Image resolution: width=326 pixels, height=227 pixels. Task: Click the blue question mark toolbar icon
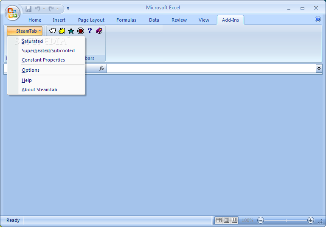tap(90, 31)
